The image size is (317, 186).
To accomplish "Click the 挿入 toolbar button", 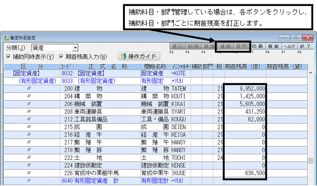I will tap(177, 46).
